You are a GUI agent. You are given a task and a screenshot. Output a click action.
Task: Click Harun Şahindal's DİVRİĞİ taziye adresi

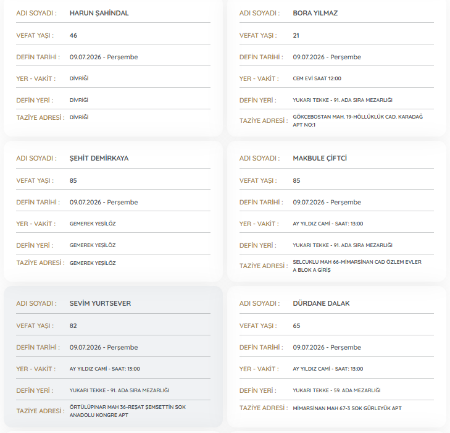pos(79,117)
